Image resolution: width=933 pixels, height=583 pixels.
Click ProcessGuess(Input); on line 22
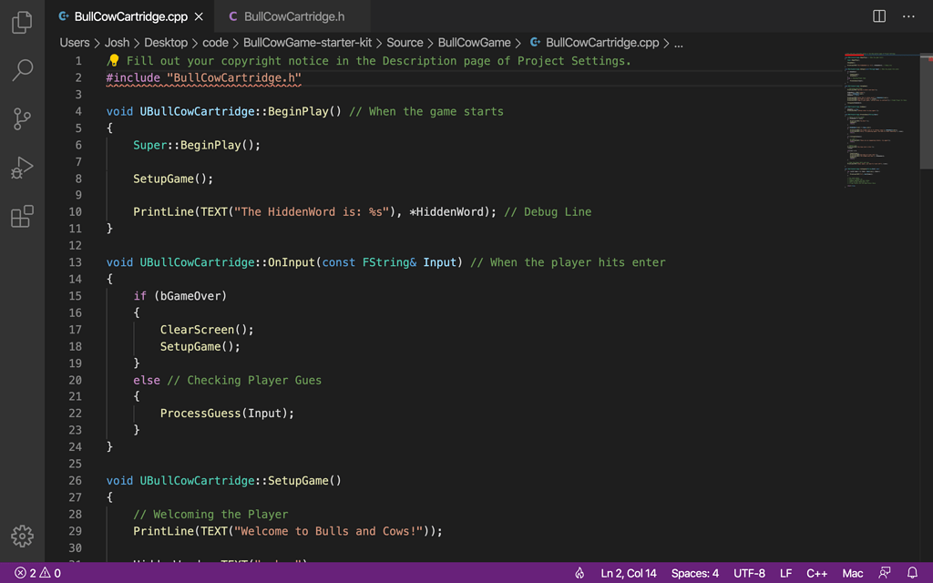coord(227,414)
